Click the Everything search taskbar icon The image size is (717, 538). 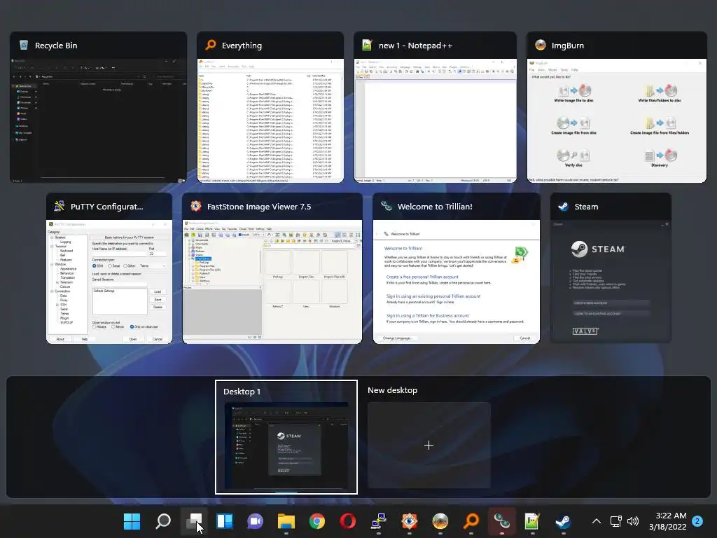point(471,521)
